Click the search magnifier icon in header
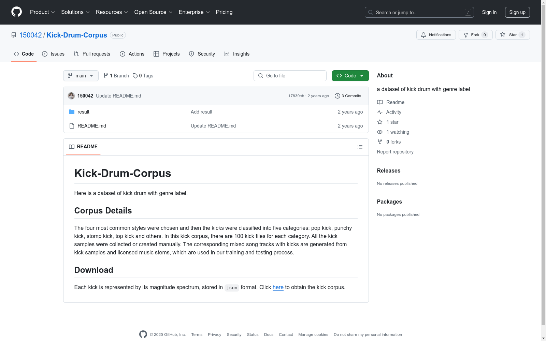 pos(371,12)
